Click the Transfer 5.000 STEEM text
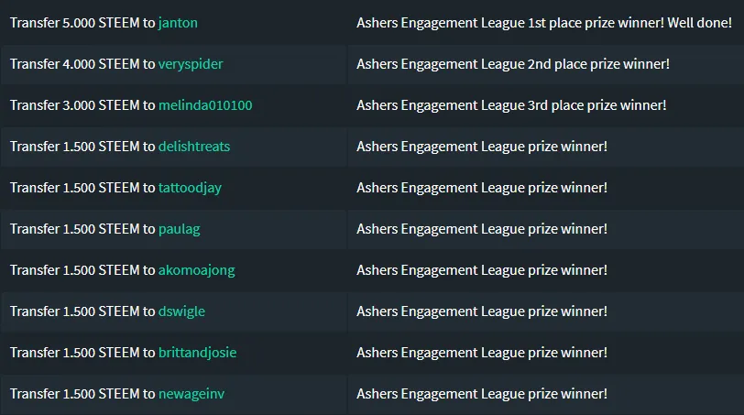 pyautogui.click(x=74, y=23)
